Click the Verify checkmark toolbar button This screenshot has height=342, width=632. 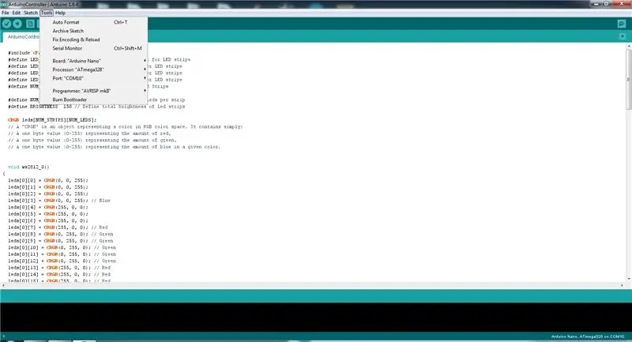click(x=6, y=24)
